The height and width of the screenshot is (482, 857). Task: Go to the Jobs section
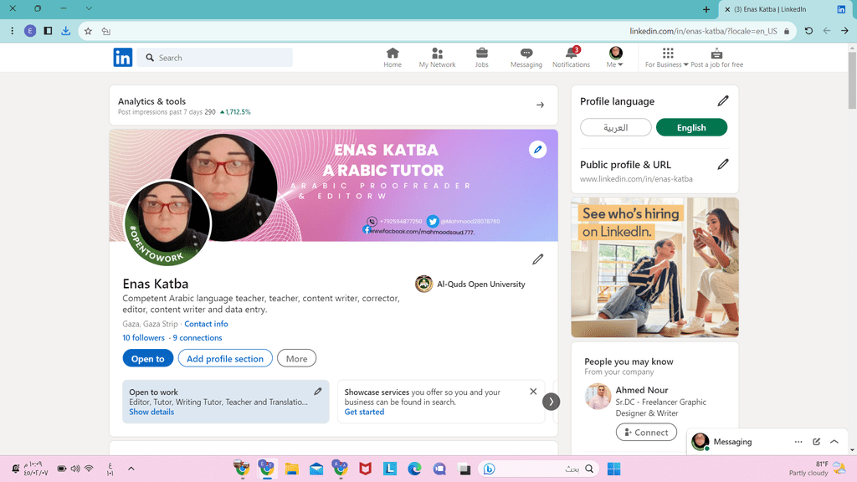coord(481,58)
